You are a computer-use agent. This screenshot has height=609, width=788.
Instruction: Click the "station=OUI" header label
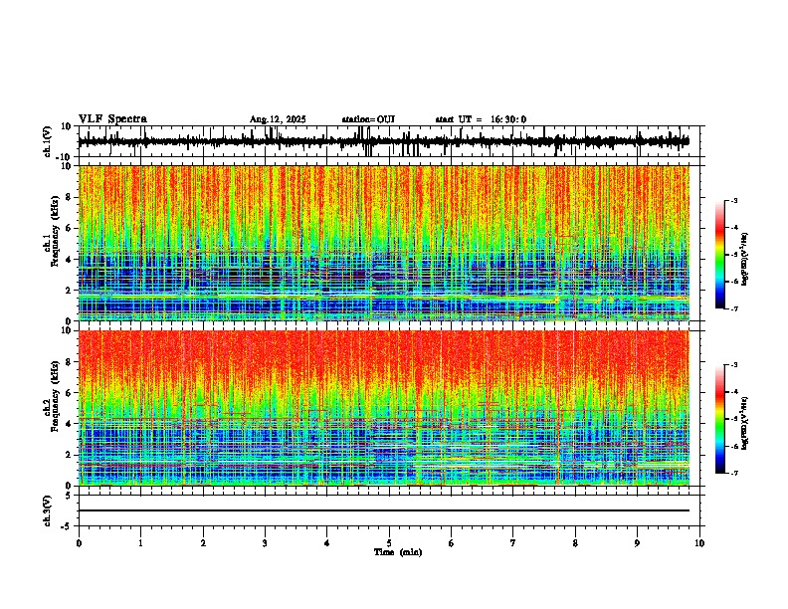[368, 119]
